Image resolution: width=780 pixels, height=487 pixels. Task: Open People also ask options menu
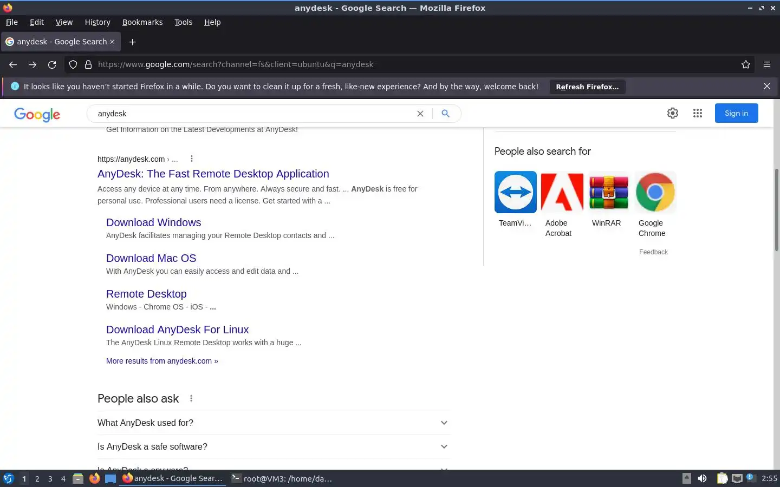191,398
